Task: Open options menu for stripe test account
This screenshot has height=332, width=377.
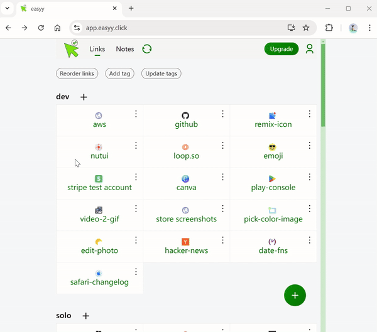Action: pos(136,177)
